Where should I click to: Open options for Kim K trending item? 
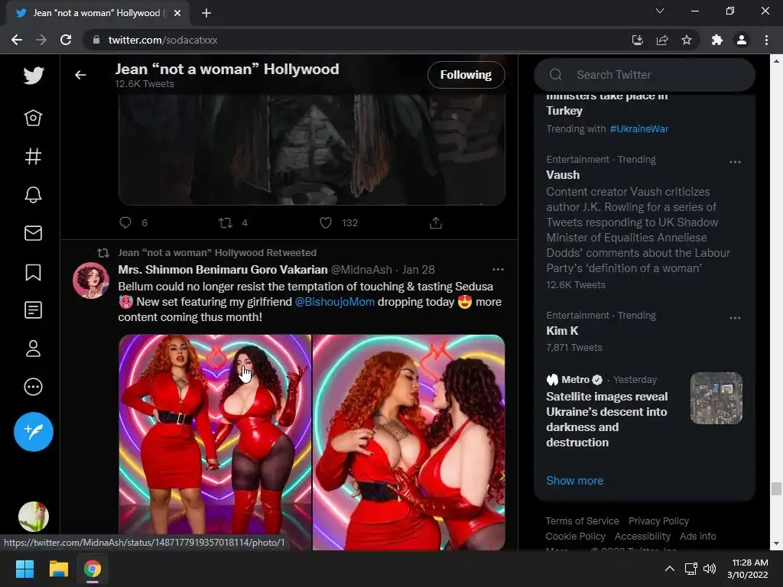coord(735,318)
